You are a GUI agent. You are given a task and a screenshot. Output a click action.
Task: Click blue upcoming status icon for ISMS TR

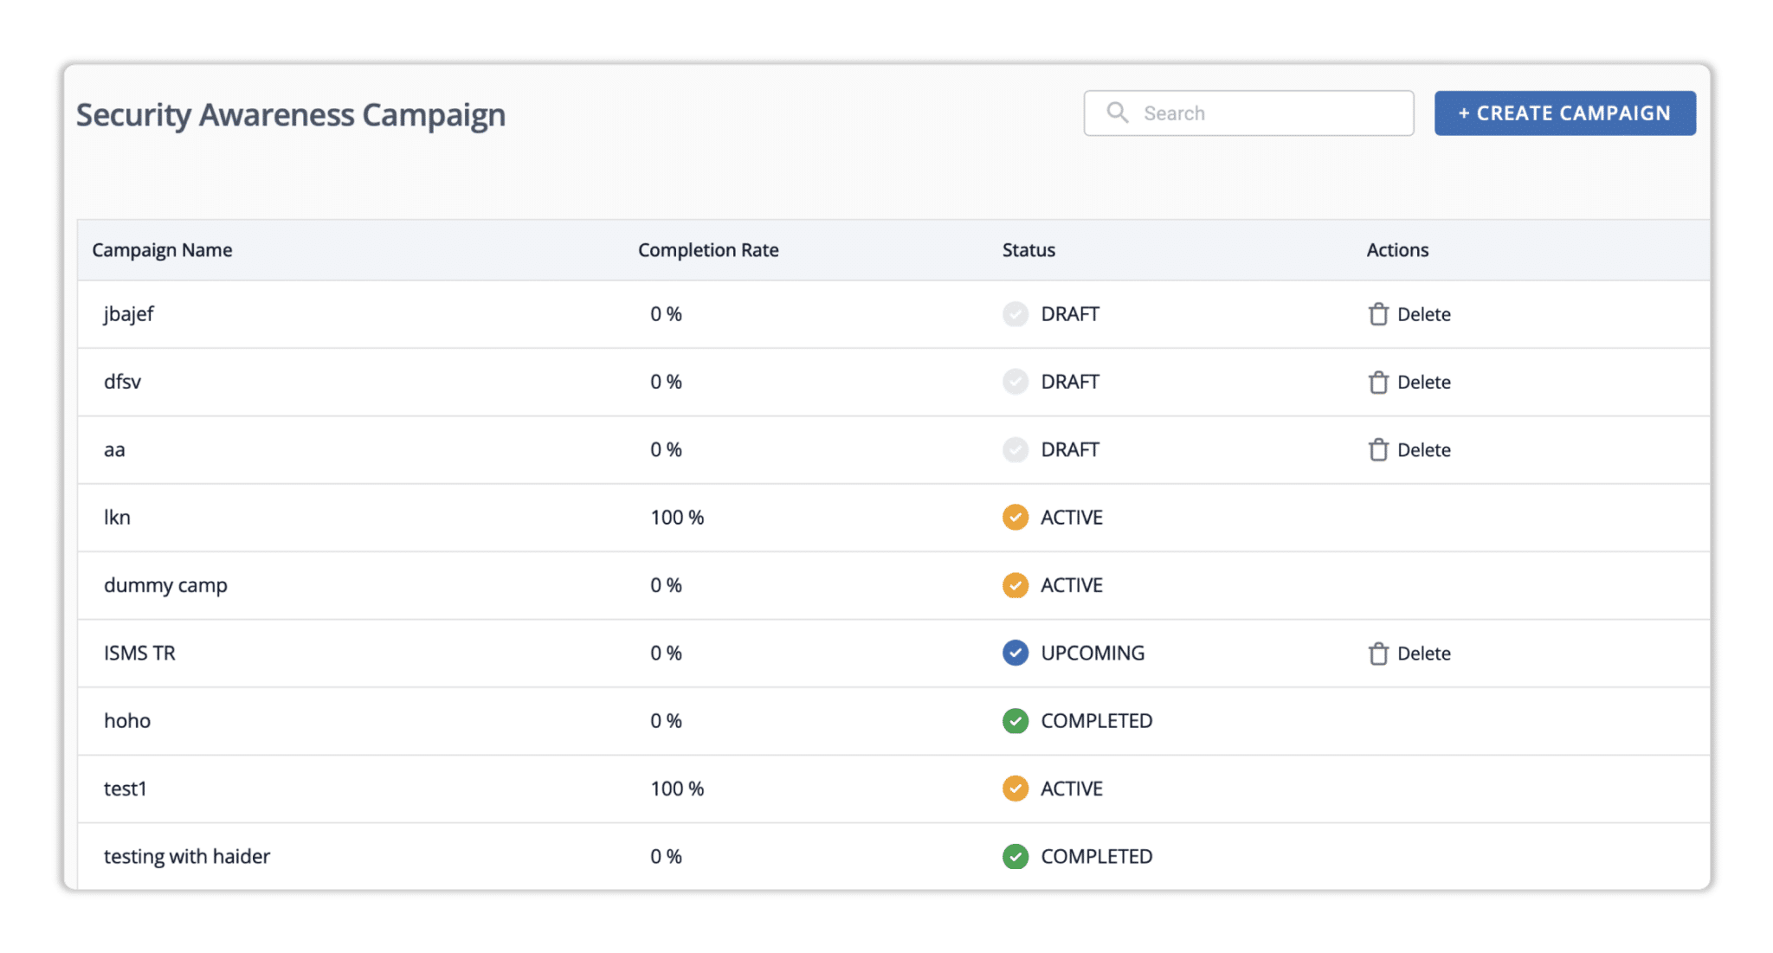[1015, 653]
